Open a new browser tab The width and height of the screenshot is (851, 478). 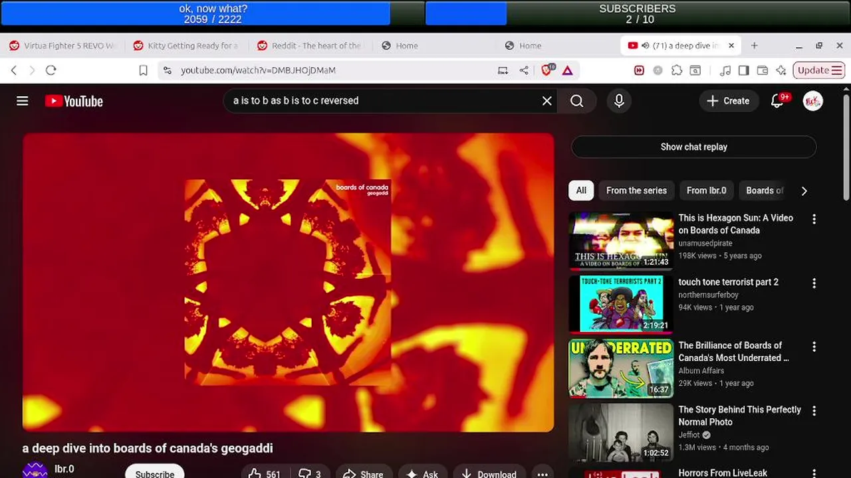[x=754, y=46]
